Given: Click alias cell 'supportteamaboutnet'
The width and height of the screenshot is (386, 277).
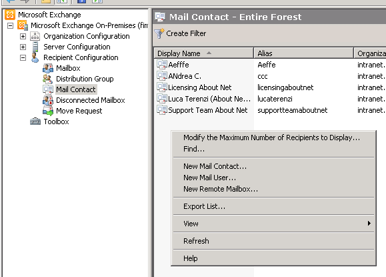Looking at the screenshot, I should click(293, 110).
